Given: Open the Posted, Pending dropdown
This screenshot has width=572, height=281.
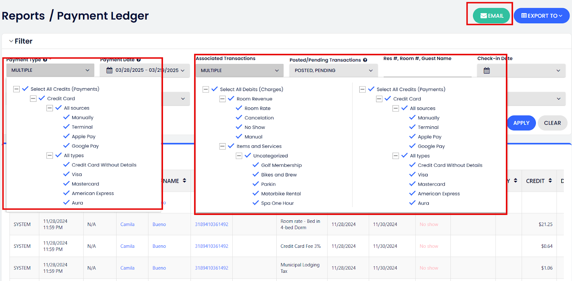Looking at the screenshot, I should [333, 71].
